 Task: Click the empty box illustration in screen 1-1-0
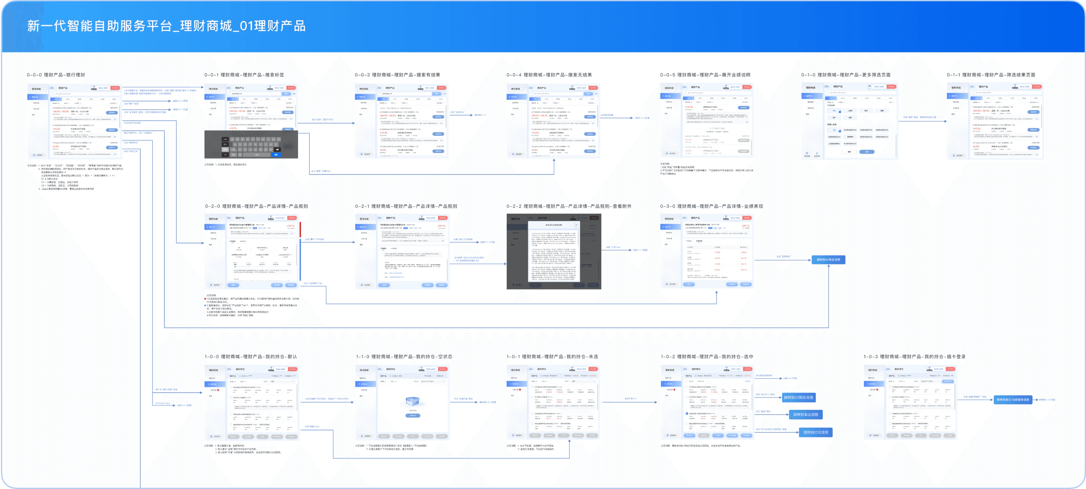point(413,401)
